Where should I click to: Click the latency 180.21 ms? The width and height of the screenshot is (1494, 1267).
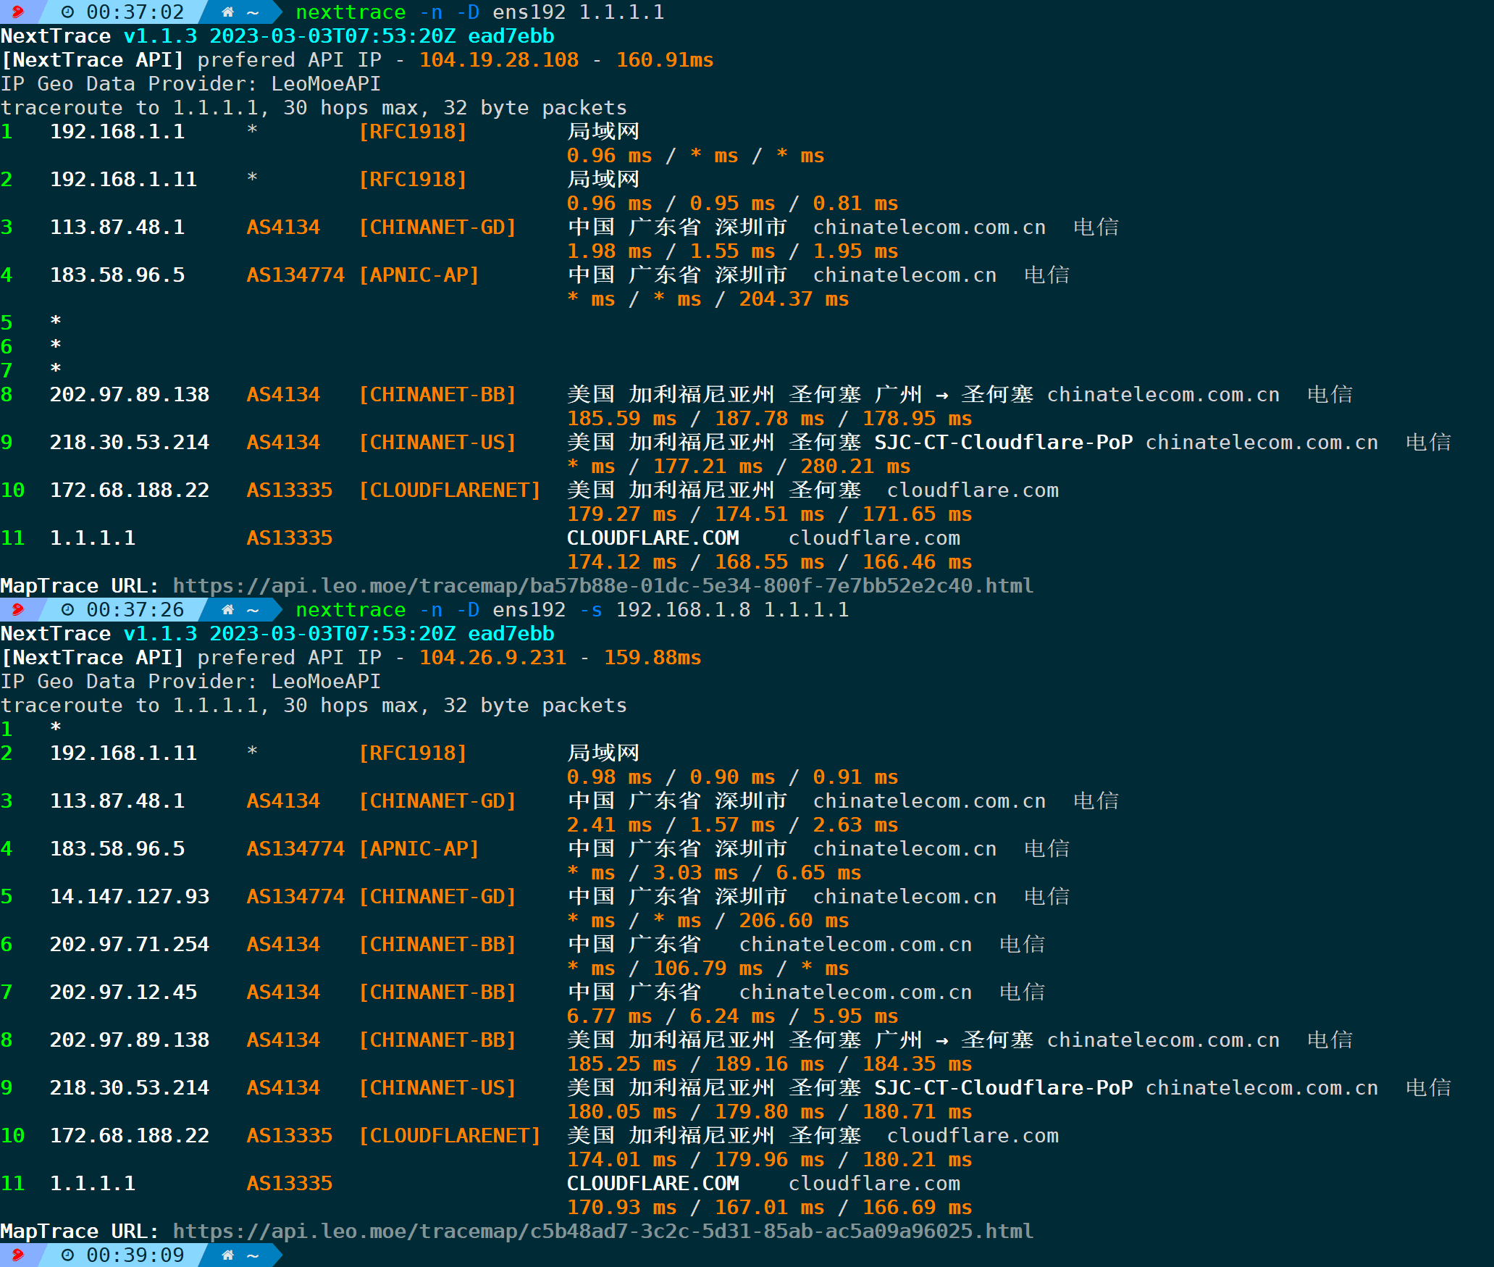[x=917, y=1159]
